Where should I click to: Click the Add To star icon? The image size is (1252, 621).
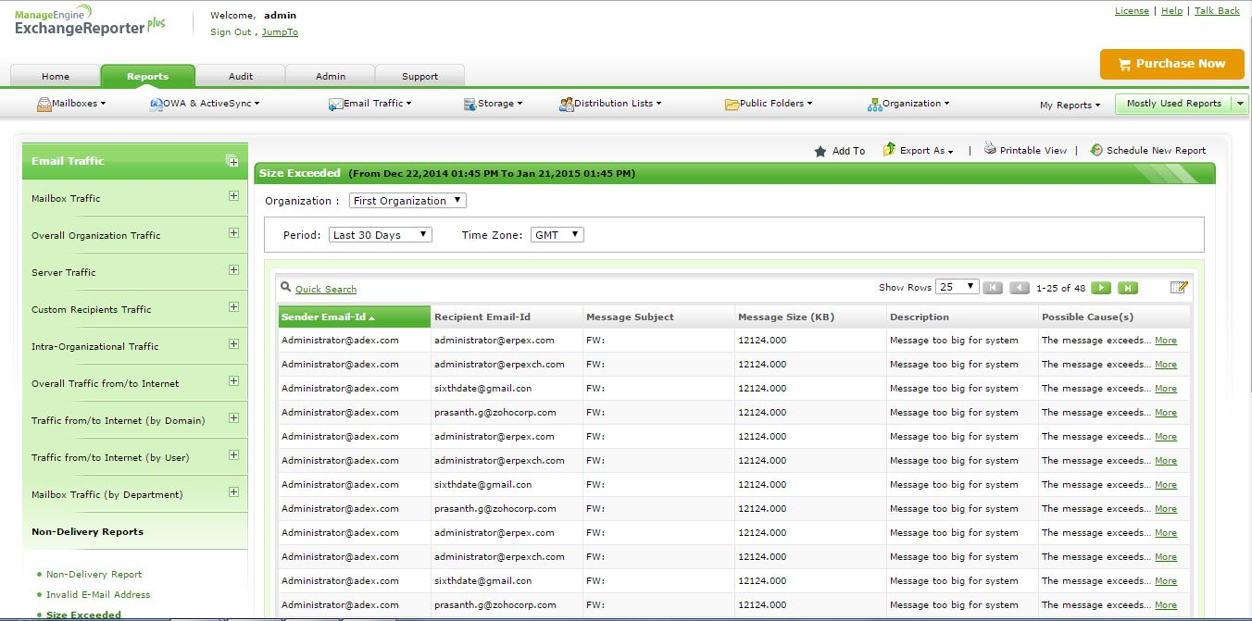point(820,151)
